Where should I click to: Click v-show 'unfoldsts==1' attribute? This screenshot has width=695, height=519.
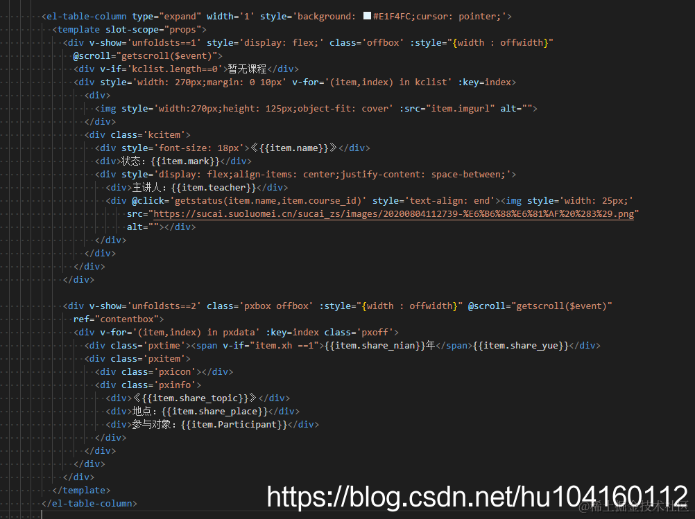[146, 43]
